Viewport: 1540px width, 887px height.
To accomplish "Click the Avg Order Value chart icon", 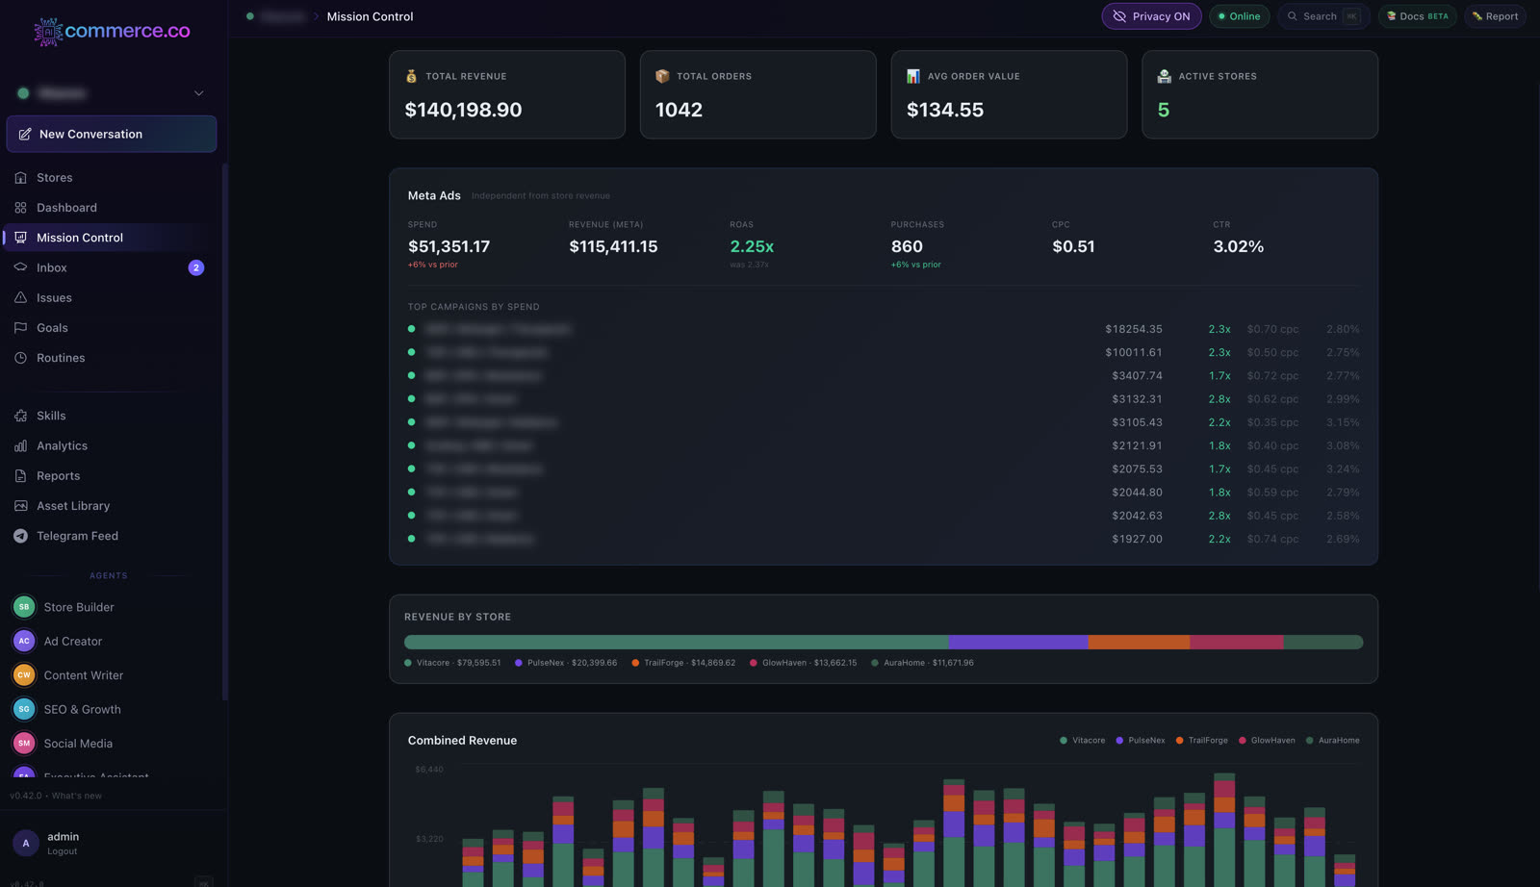I will point(913,76).
